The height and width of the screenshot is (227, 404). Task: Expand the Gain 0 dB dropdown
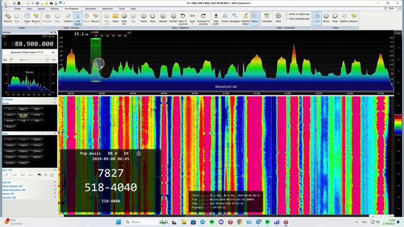pos(216,19)
